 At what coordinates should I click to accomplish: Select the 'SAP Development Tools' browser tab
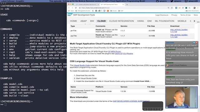pos(112,4)
